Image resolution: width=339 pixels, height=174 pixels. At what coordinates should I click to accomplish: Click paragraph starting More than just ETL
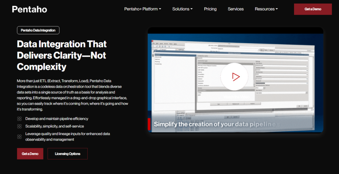click(73, 95)
